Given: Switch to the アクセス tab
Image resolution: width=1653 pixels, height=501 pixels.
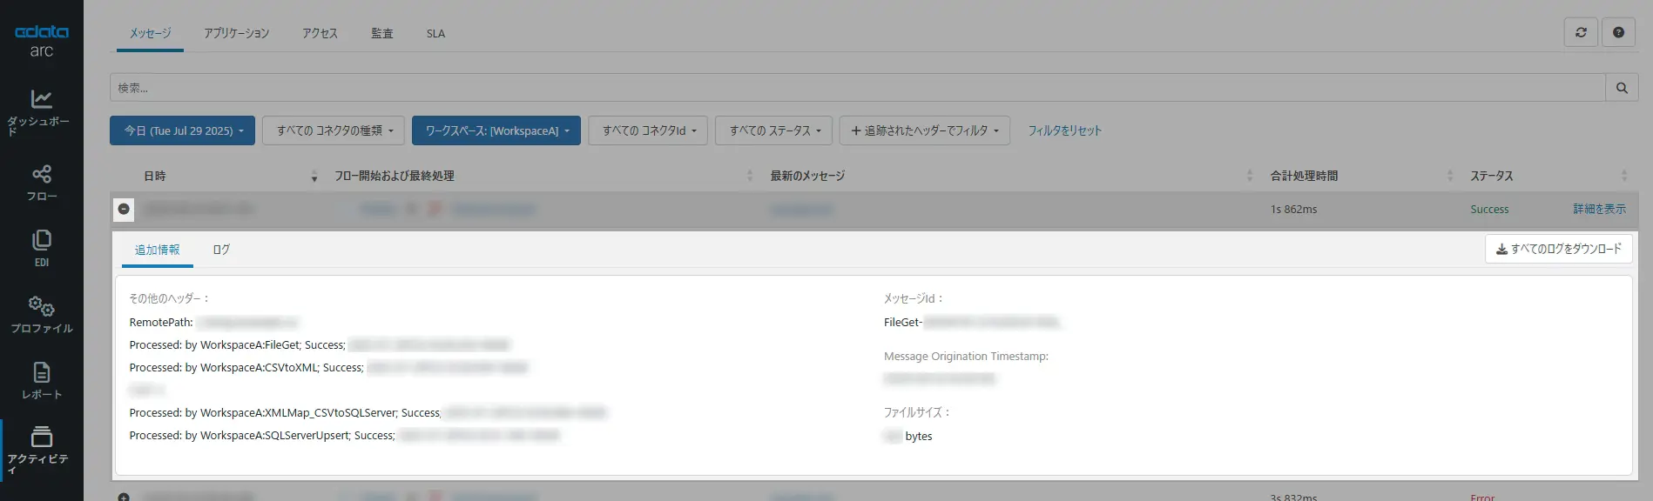Looking at the screenshot, I should (x=320, y=34).
